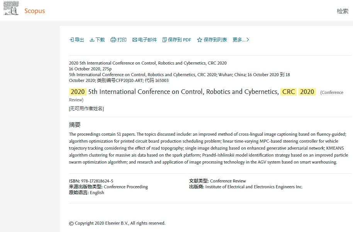Click 保存到 PDF link

180,40
